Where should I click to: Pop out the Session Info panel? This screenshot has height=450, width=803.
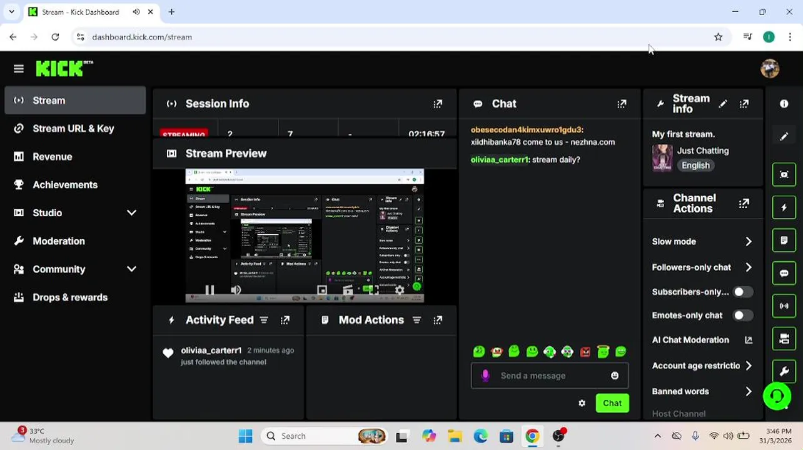pos(438,104)
